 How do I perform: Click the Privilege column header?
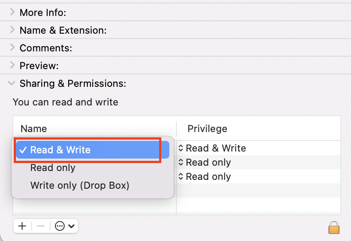pos(207,129)
